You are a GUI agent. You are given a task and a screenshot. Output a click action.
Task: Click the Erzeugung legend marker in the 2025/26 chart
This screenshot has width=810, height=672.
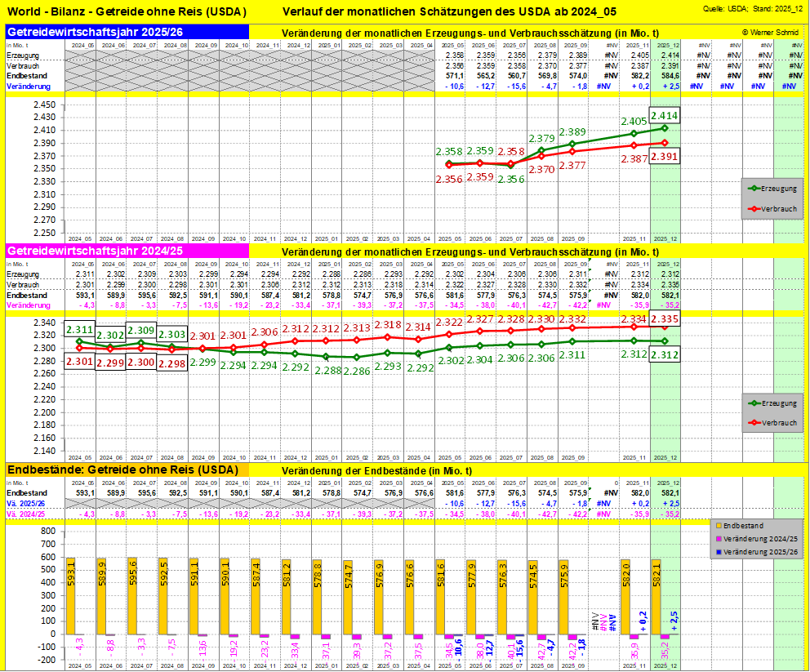(754, 189)
